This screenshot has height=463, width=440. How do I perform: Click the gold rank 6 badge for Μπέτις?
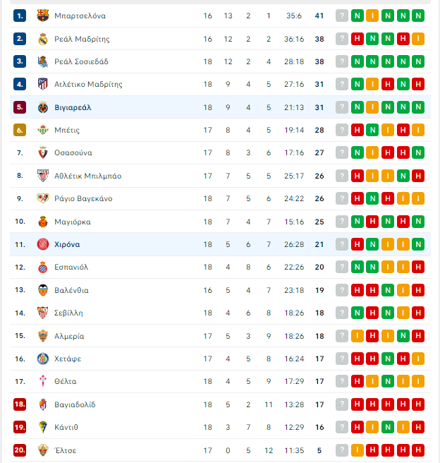pos(20,130)
